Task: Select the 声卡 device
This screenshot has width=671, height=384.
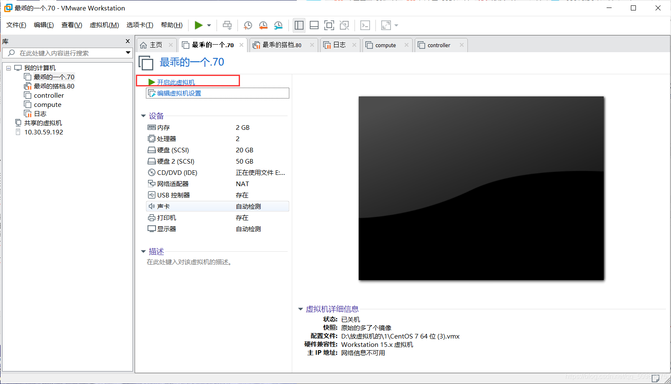Action: point(217,207)
